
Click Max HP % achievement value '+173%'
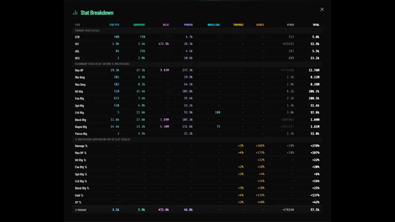(260, 153)
